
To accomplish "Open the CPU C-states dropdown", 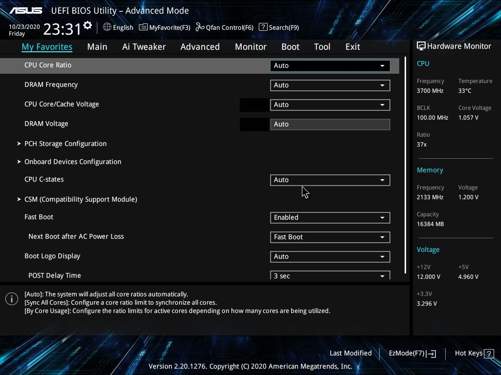I will tap(330, 180).
